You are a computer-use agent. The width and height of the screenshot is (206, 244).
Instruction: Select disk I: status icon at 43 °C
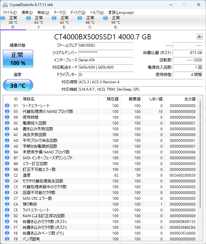click(x=28, y=18)
